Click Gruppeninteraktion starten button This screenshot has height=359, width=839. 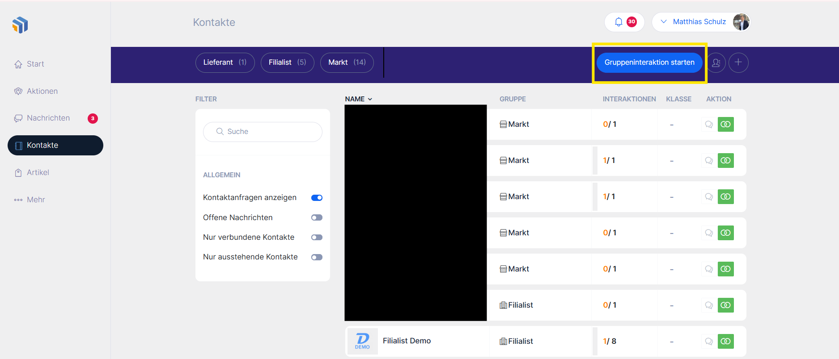[x=649, y=63]
